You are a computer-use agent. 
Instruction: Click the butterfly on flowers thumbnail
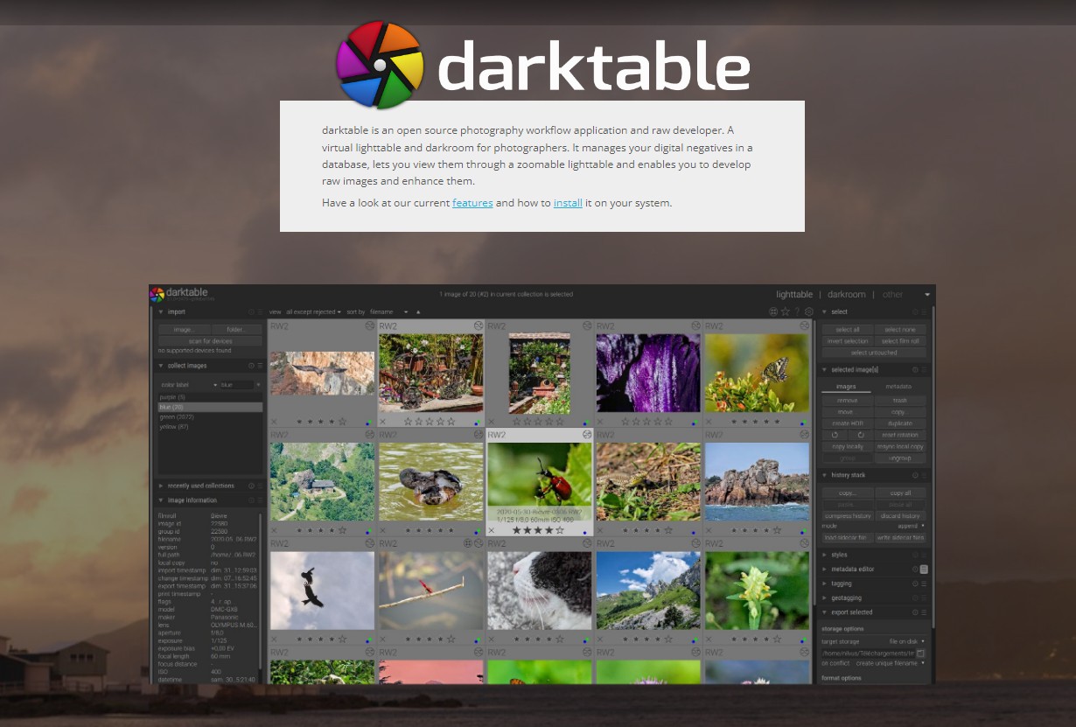coord(757,373)
